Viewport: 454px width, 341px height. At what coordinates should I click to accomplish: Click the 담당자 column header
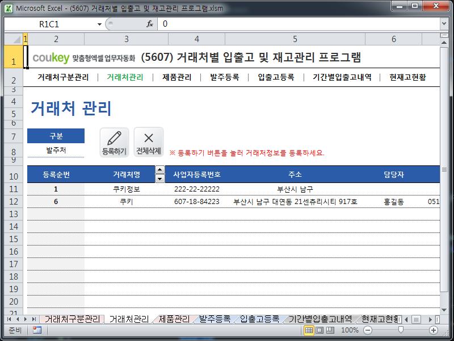(393, 174)
